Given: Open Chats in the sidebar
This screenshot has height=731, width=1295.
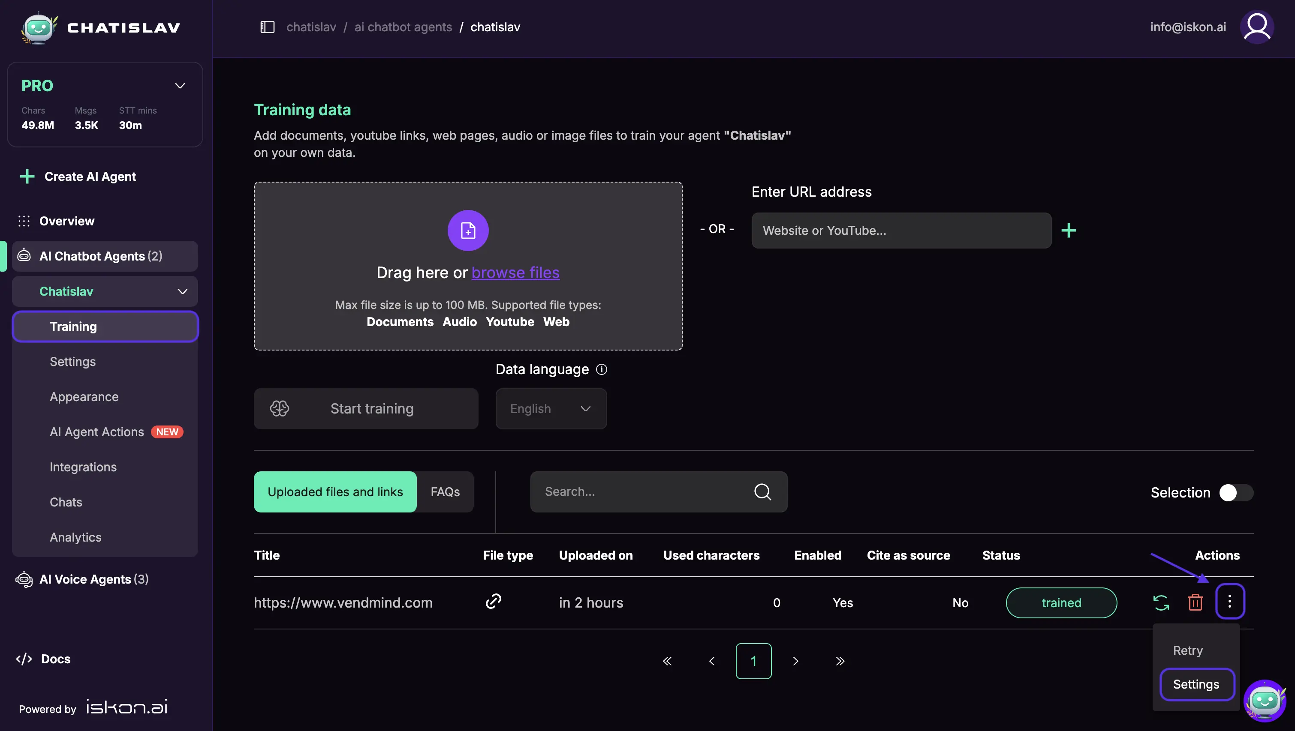Looking at the screenshot, I should pyautogui.click(x=66, y=503).
